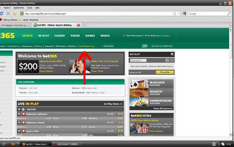Click Remove All in bet slip
Image resolution: width=234 pixels, height=147 pixels.
135,72
